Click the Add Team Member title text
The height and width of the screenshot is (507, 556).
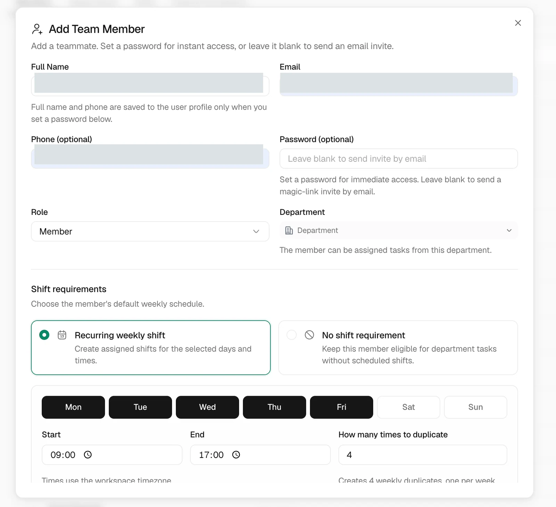(x=97, y=29)
